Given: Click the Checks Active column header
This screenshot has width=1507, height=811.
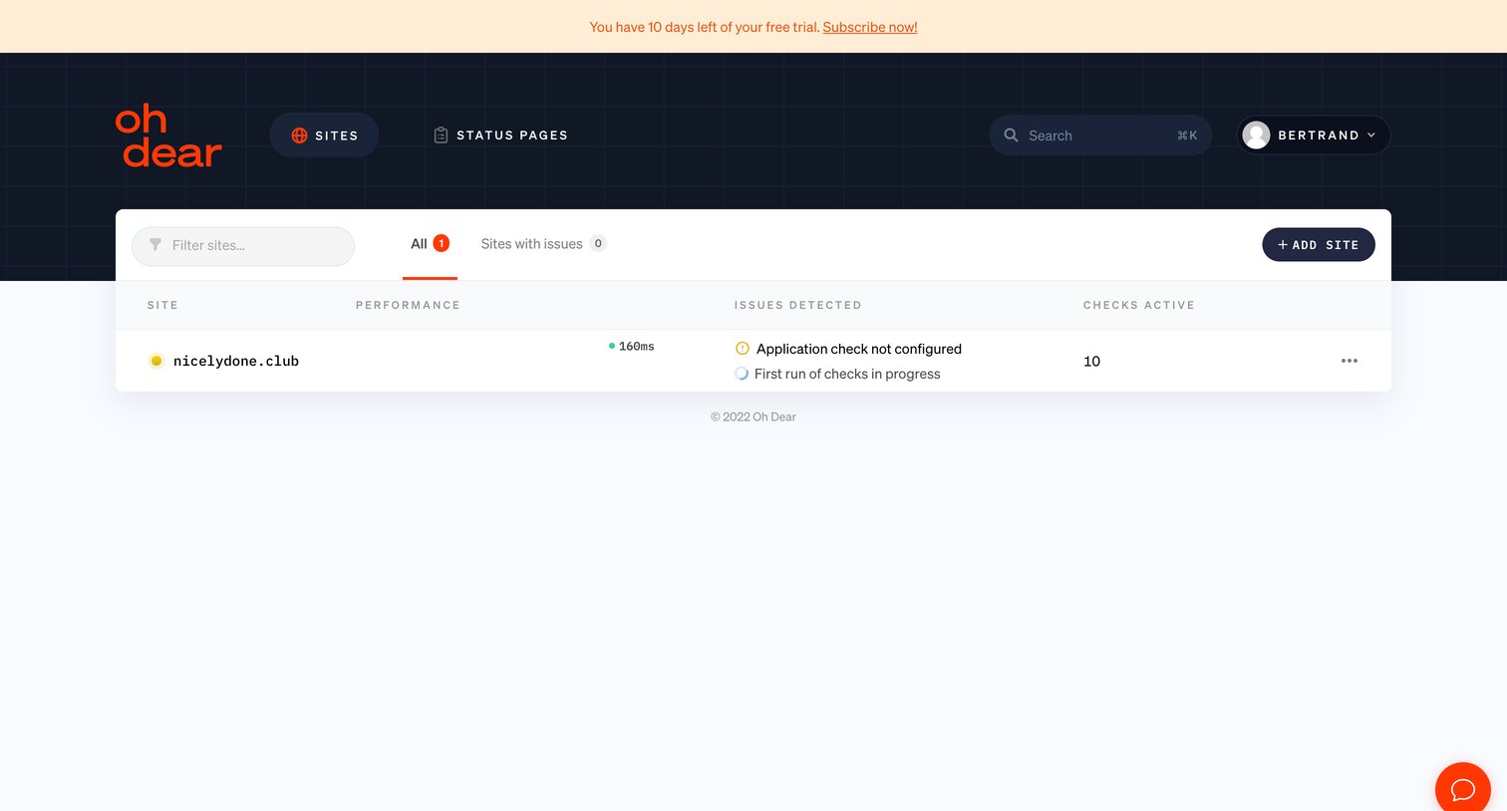Looking at the screenshot, I should 1139,305.
